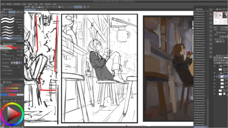Collapse the expanded layer folder arrow
This screenshot has width=228, height=128.
point(219,73)
